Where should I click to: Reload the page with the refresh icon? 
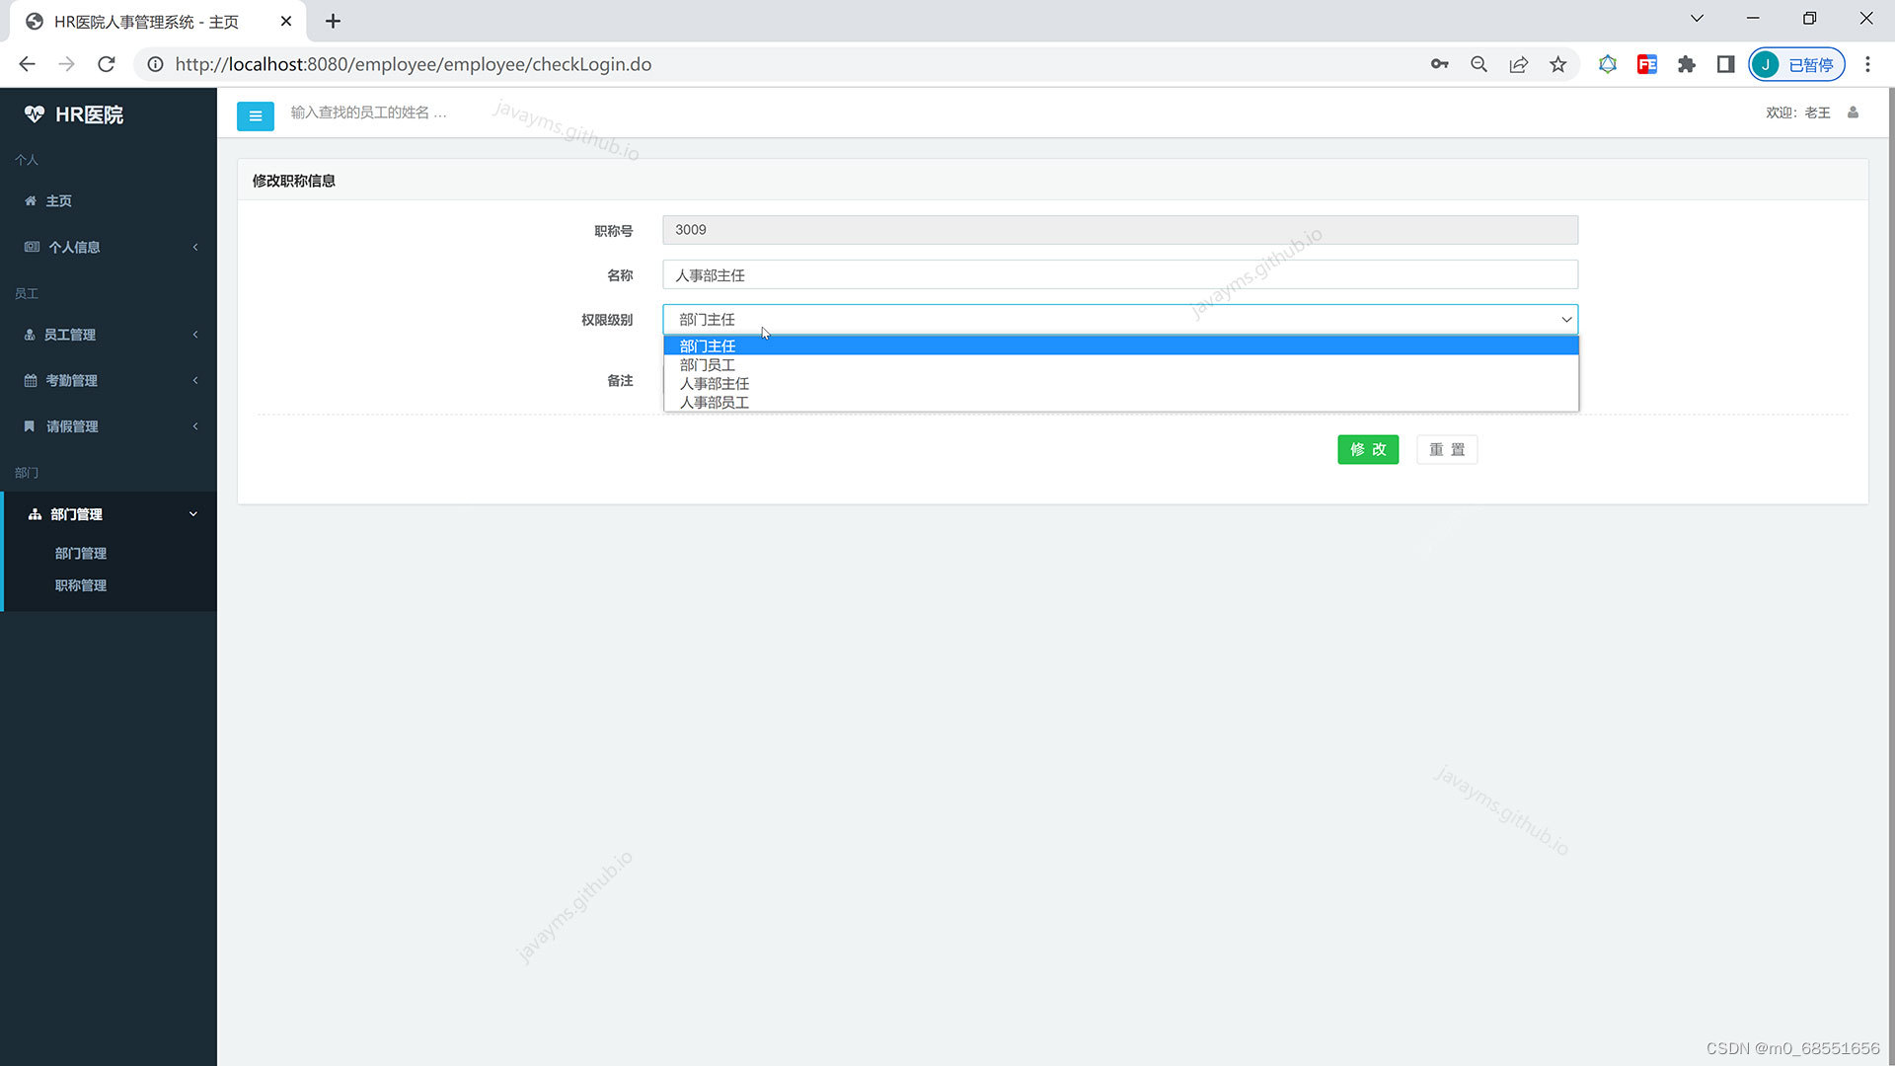pos(107,64)
